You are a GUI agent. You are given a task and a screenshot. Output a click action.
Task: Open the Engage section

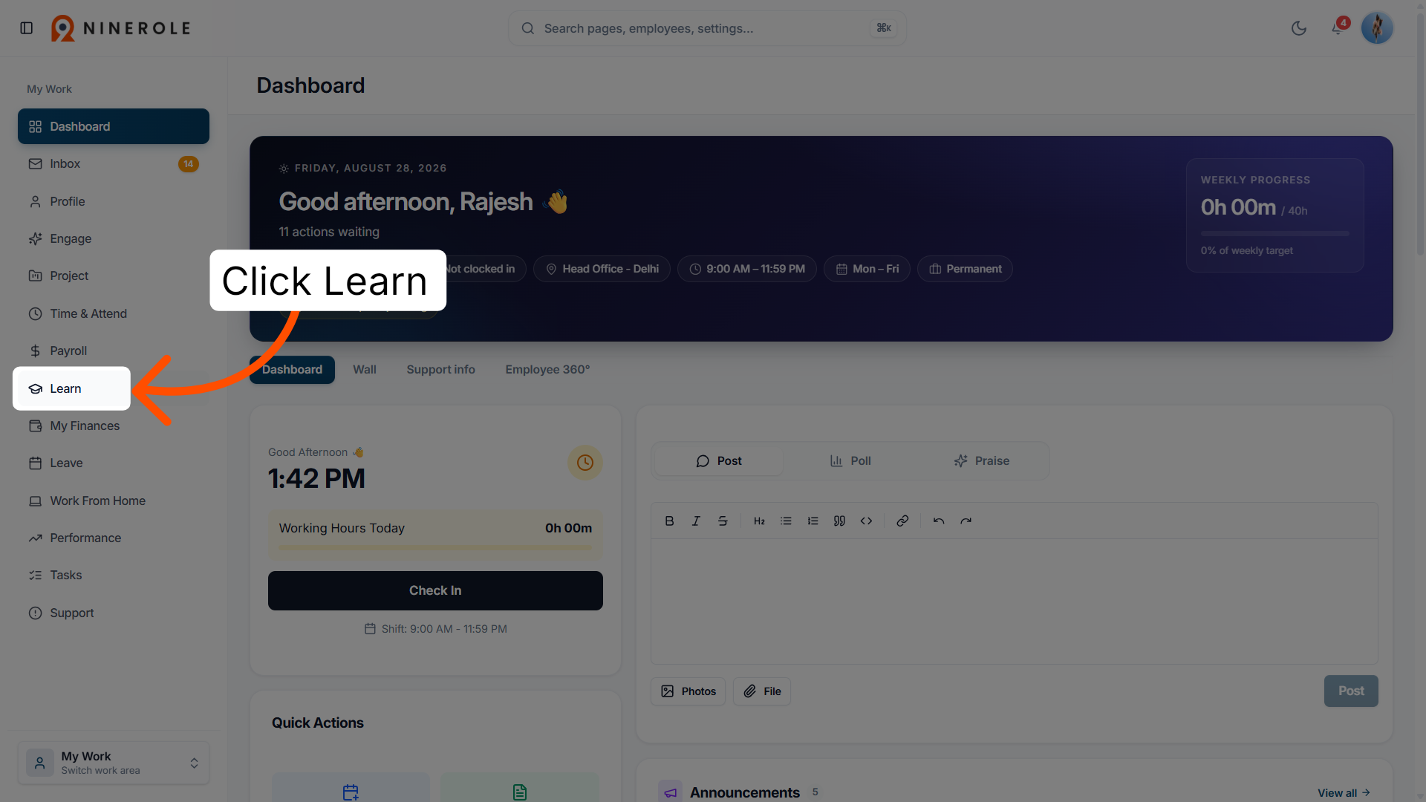tap(114, 238)
